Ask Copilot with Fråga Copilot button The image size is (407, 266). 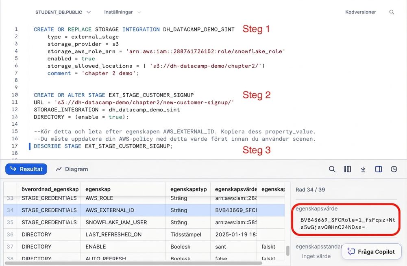pos(372,251)
